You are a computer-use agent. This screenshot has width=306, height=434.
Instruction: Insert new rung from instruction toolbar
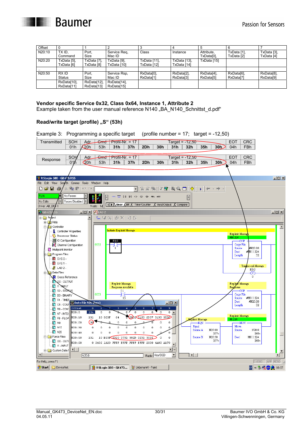coord(114,196)
